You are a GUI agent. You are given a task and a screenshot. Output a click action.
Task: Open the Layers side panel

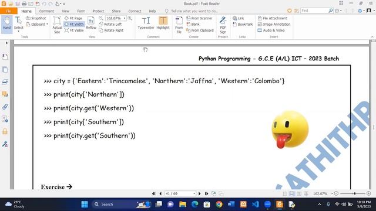[5, 82]
